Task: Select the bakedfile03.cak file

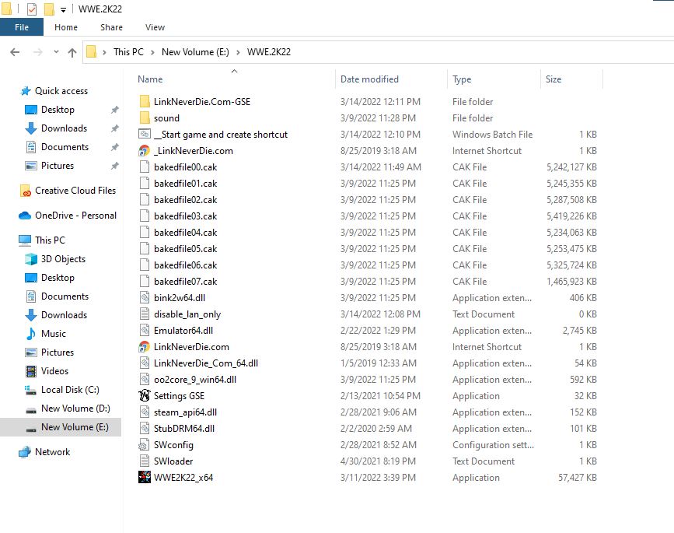Action: click(x=185, y=216)
